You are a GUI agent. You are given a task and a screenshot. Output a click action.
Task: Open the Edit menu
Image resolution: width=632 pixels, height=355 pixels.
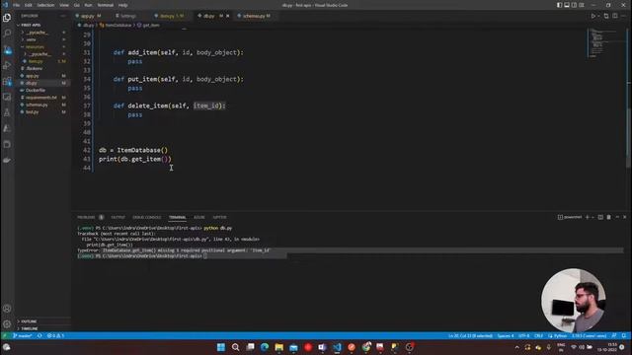(29, 5)
